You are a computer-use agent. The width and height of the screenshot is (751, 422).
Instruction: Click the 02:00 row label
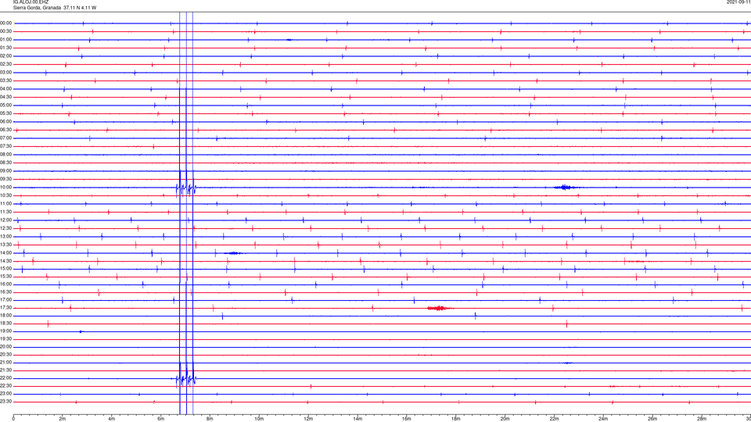[x=5, y=56]
